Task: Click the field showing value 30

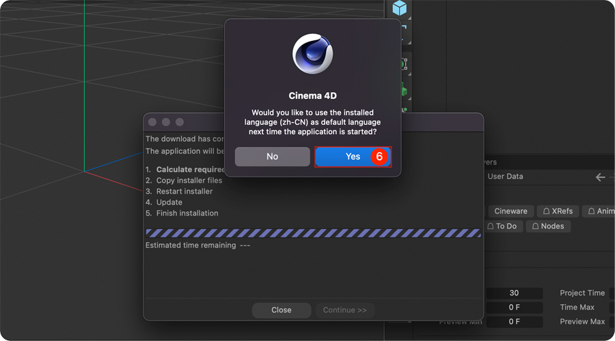Action: click(x=514, y=293)
